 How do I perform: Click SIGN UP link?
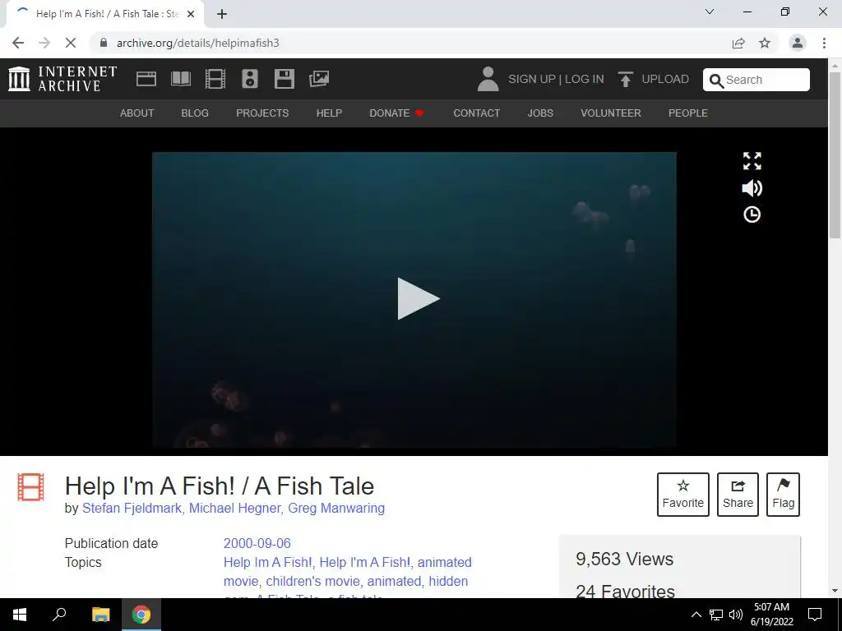[x=532, y=79]
